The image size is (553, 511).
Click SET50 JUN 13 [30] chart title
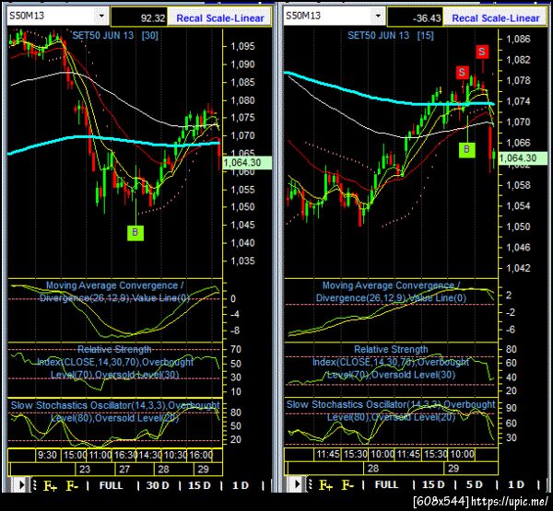(115, 35)
